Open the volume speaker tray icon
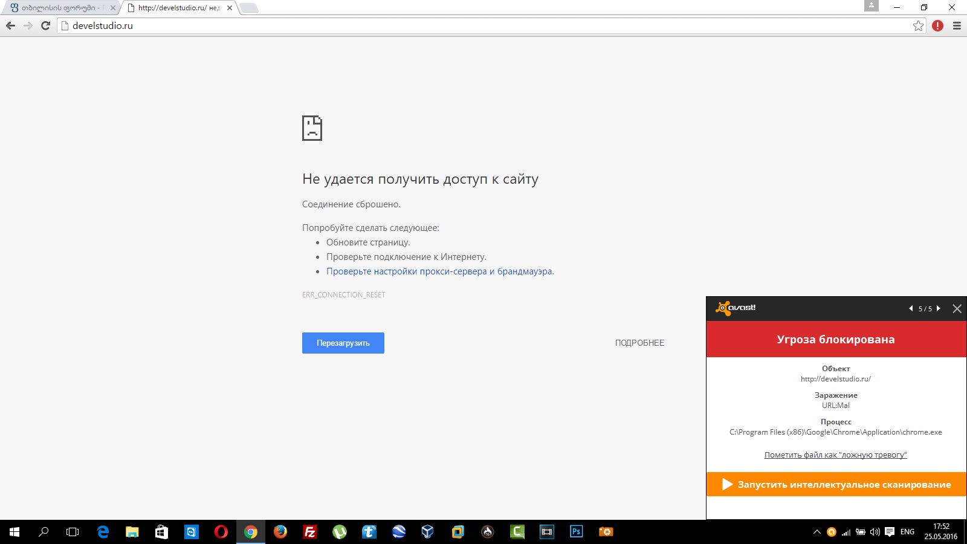Viewport: 967px width, 544px height. (x=875, y=532)
